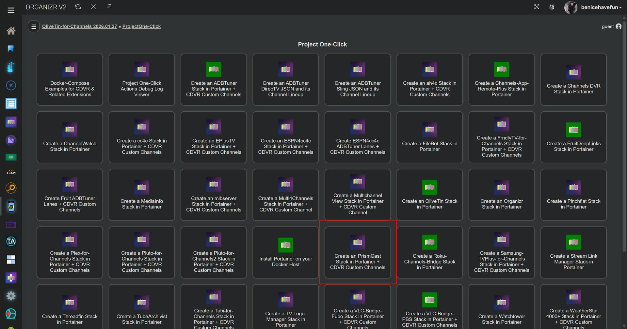The height and width of the screenshot is (329, 627).
Task: Follow the OliveTin-for-Channels 2026.01.27 breadcrumb link
Action: 79,26
